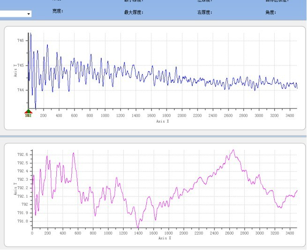
Task: Click the 角度 field label
Action: (x=270, y=13)
